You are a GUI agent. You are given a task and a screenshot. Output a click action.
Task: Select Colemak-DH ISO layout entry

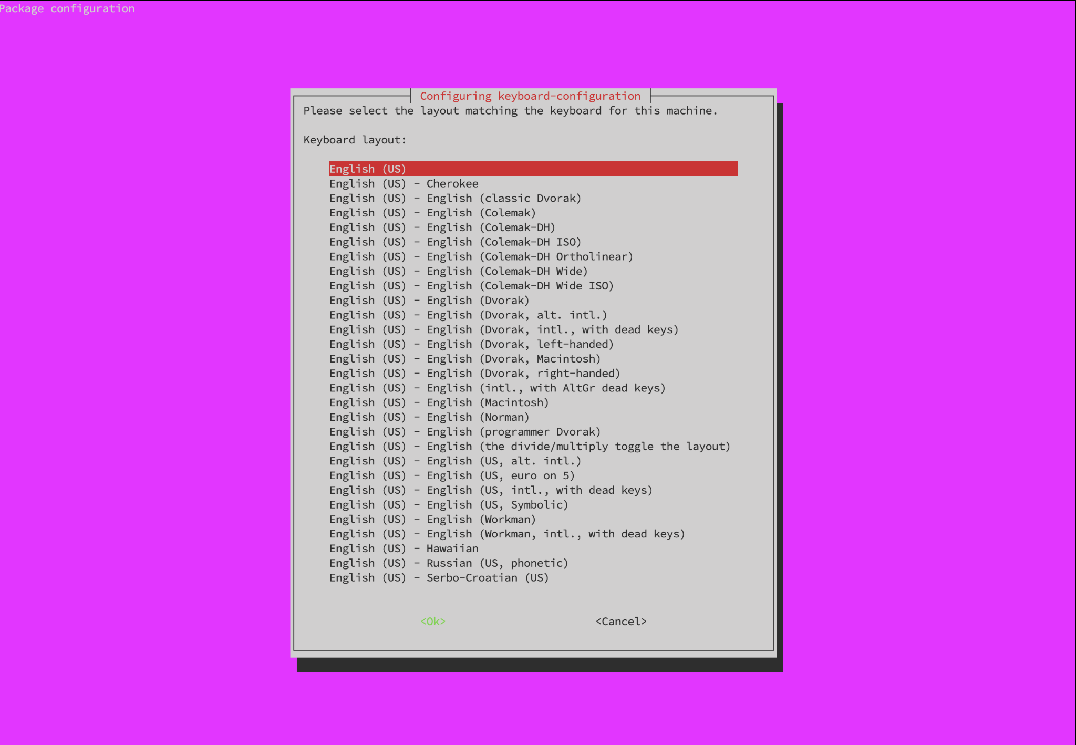[455, 242]
